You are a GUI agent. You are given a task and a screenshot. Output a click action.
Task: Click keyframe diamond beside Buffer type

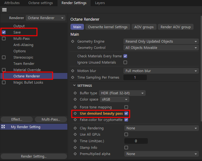click(75, 93)
